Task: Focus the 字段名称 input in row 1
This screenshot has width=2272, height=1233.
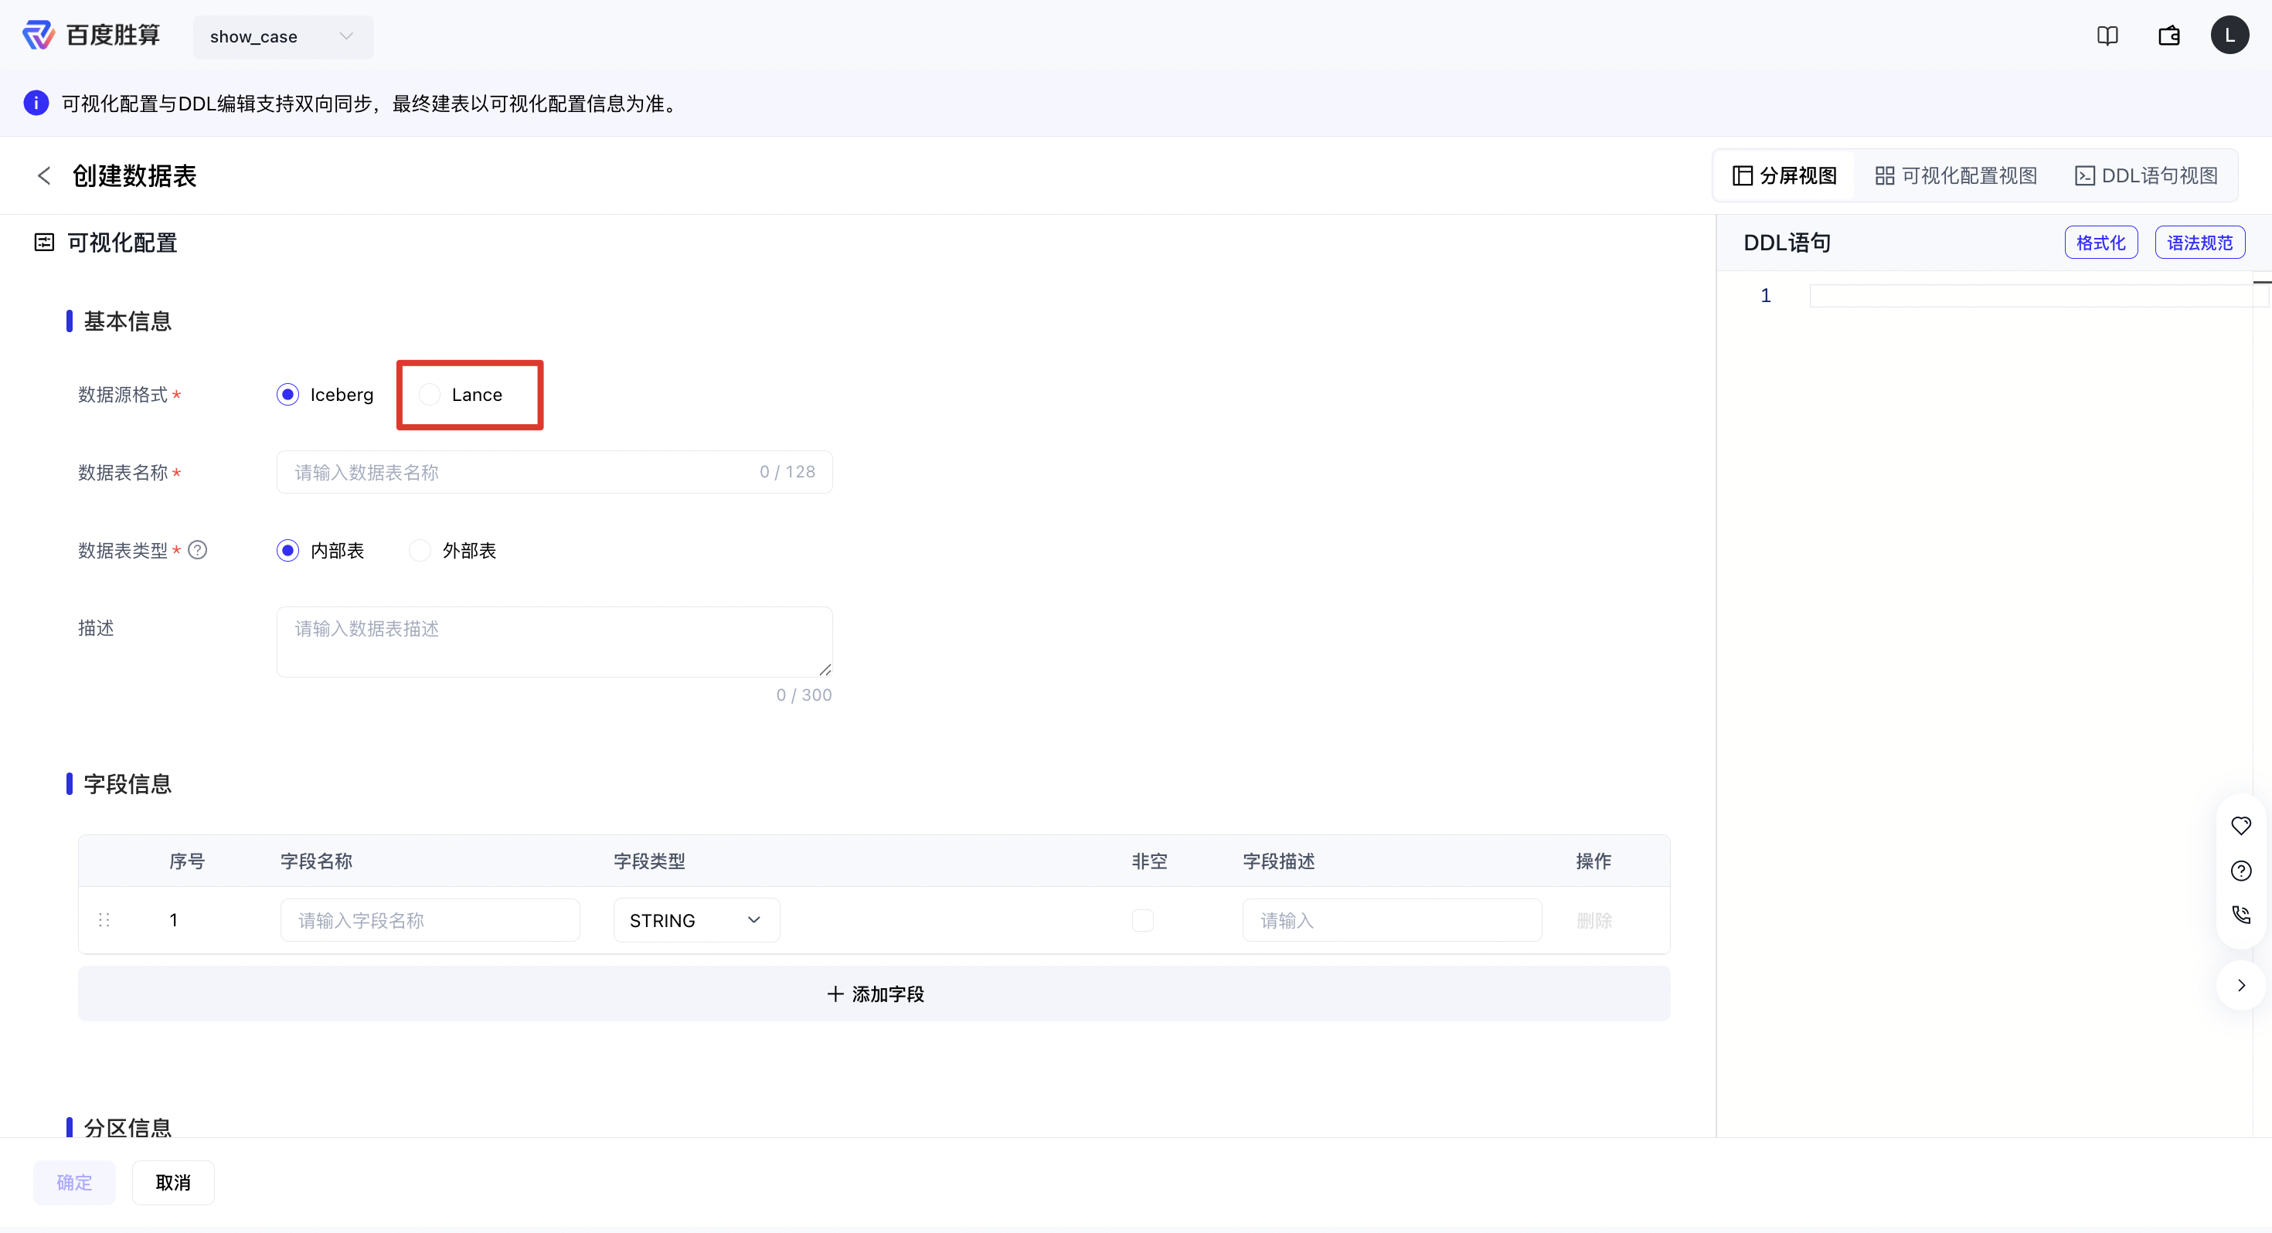Action: coord(430,920)
